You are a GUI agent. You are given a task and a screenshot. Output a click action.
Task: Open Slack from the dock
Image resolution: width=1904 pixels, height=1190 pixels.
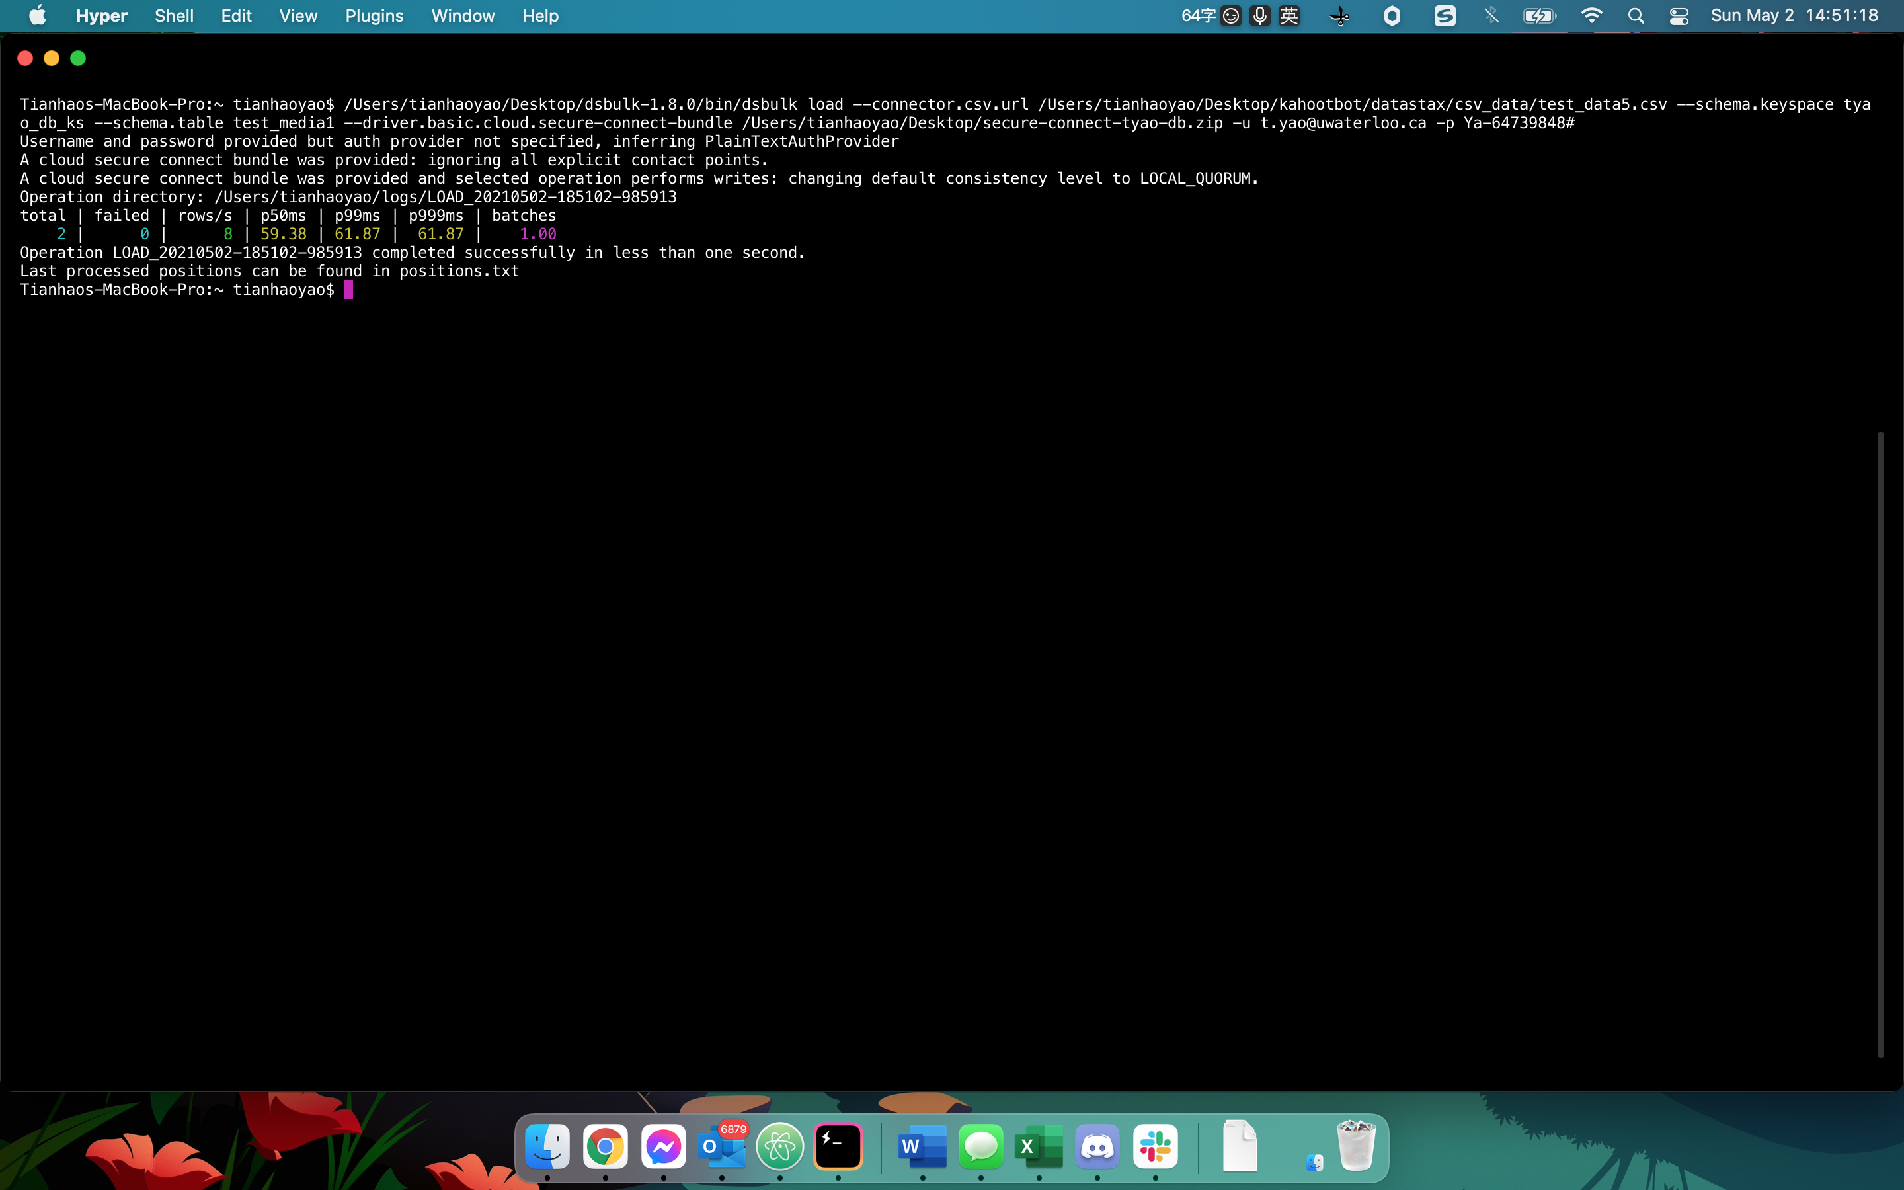click(1155, 1147)
